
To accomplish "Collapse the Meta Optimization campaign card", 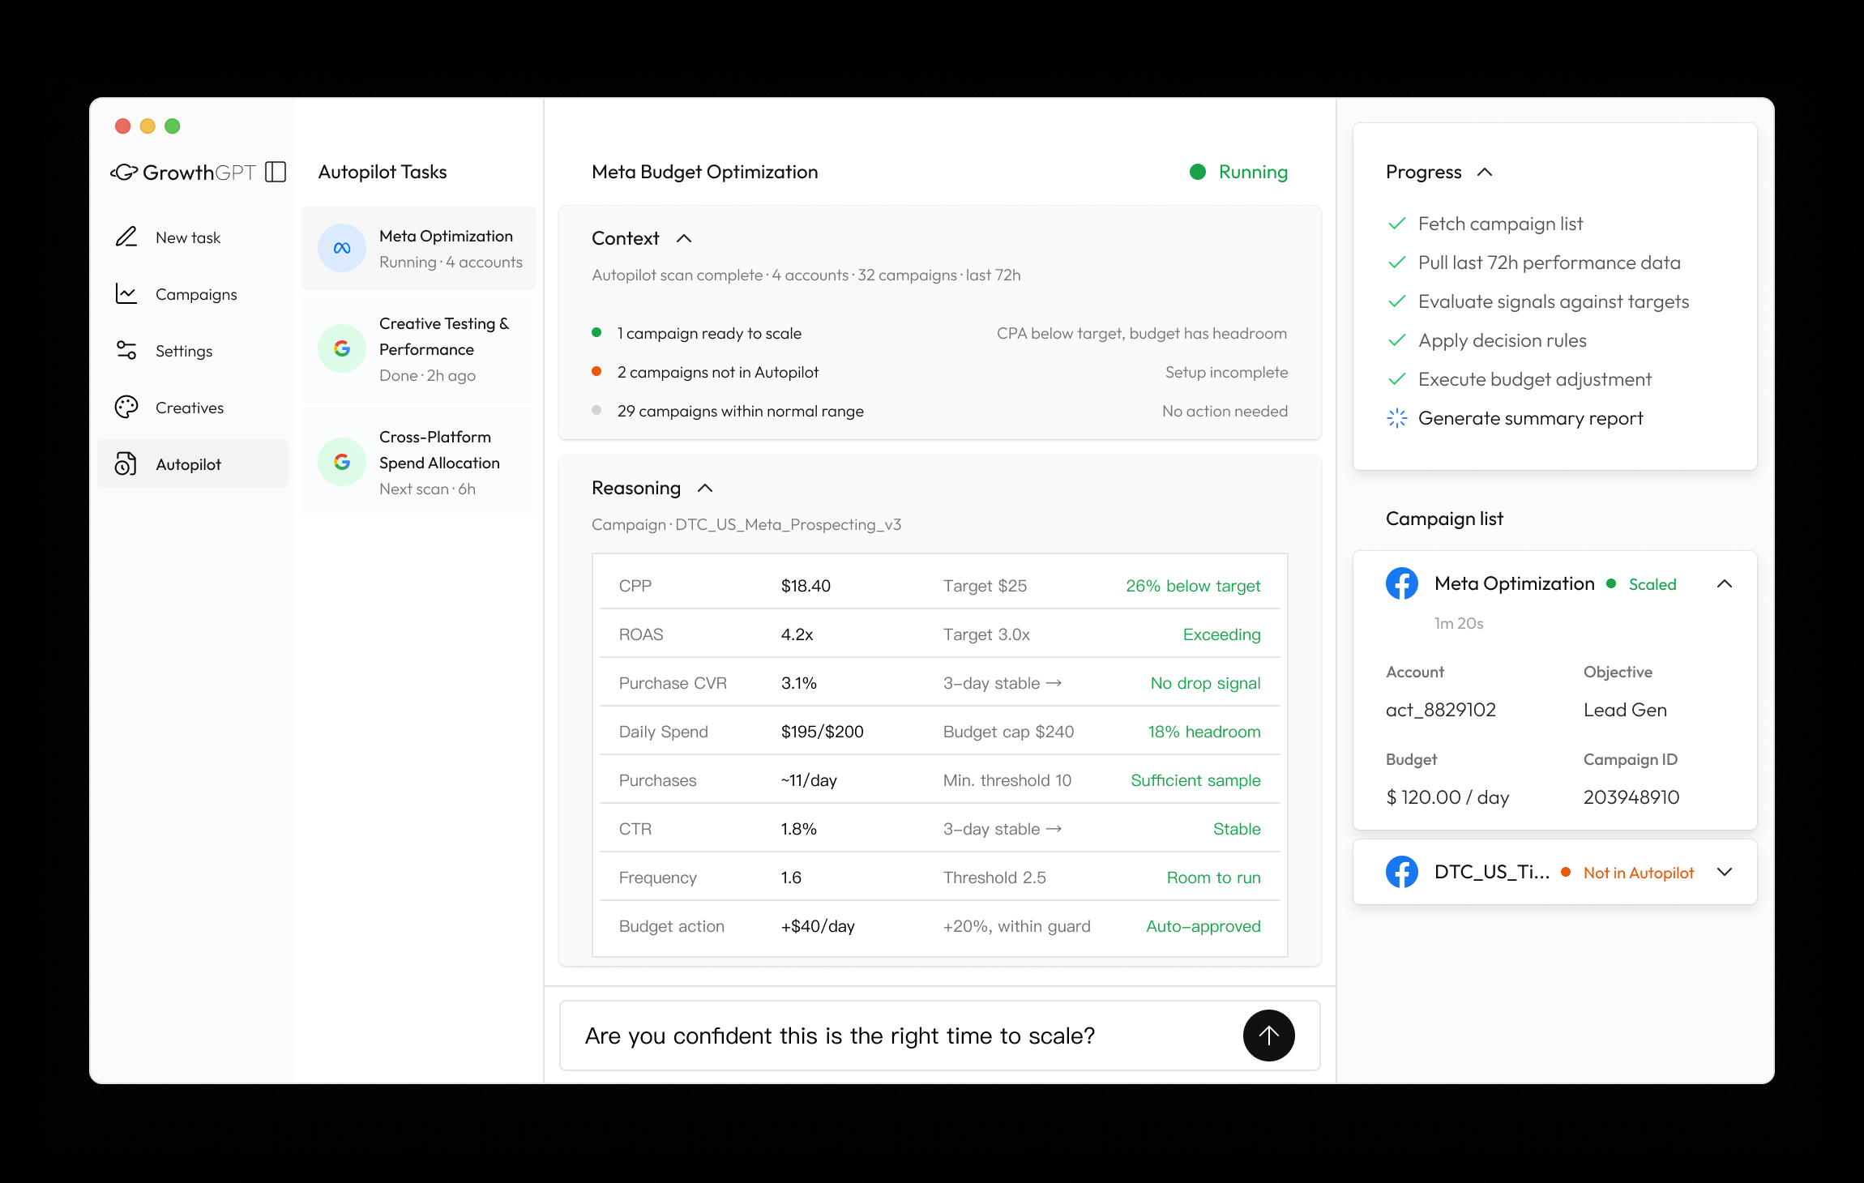I will point(1725,583).
